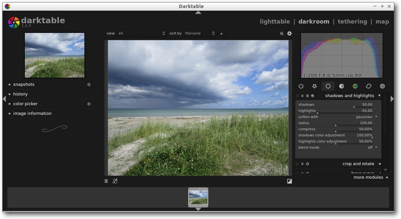Toggle shadows and highlights module on/off

(x=297, y=96)
